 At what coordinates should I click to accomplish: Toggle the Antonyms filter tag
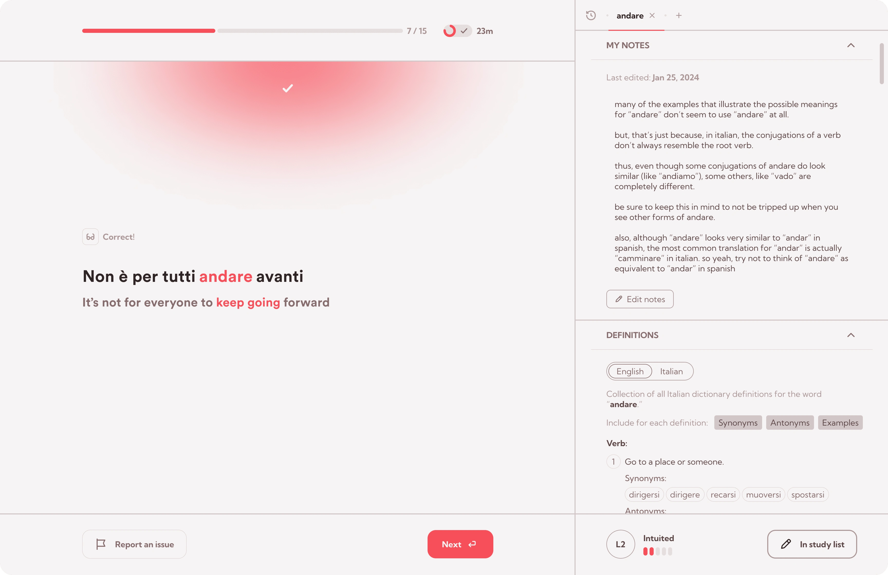[790, 422]
